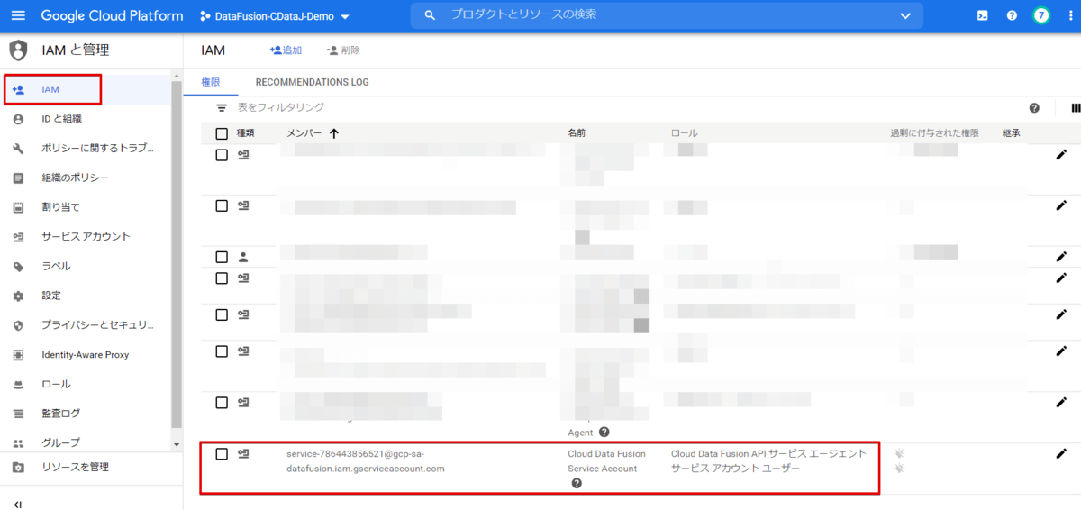Open table help question mark icon
The width and height of the screenshot is (1081, 510).
click(x=1034, y=108)
